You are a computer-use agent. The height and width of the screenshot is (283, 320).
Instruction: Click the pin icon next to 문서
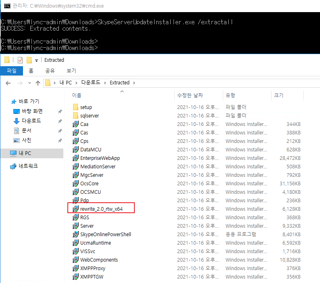tap(60, 131)
